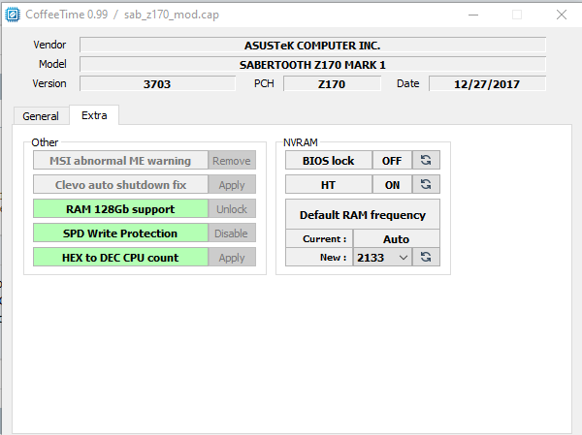This screenshot has height=435, width=582.
Task: Select the Extra tab
Action: point(94,115)
